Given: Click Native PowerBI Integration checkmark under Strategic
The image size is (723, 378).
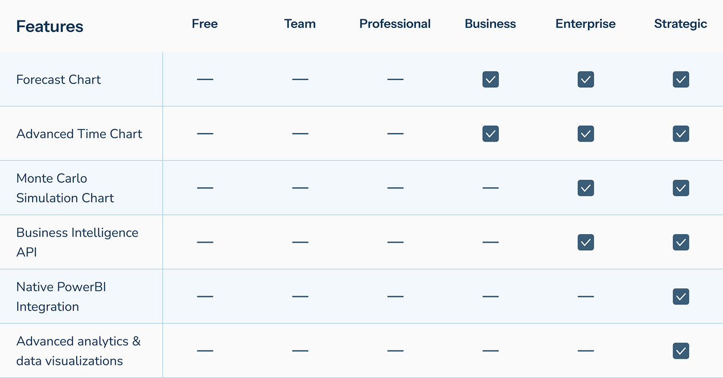Looking at the screenshot, I should click(681, 296).
